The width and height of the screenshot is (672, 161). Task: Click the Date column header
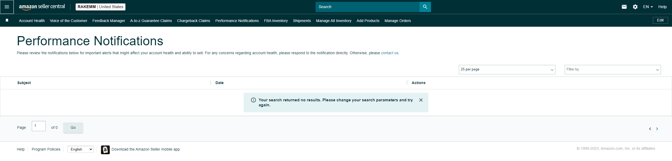219,83
